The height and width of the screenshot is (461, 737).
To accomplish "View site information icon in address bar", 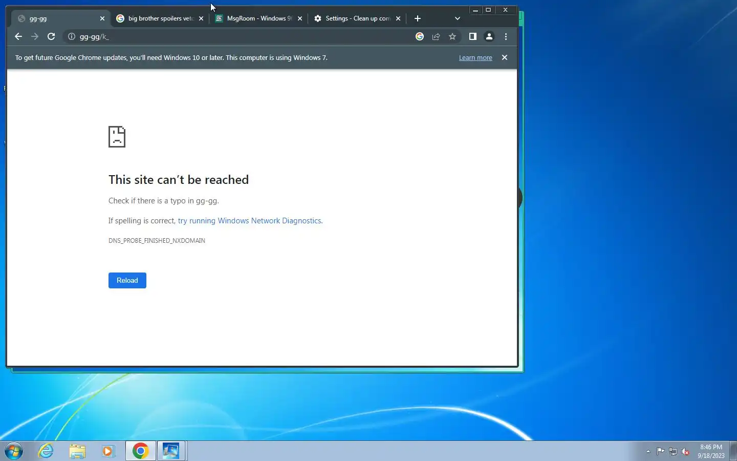I will tap(72, 36).
